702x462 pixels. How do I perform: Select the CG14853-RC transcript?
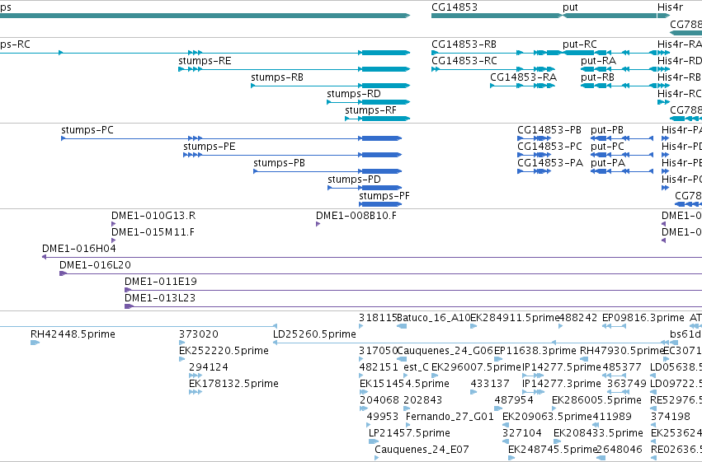click(x=493, y=69)
